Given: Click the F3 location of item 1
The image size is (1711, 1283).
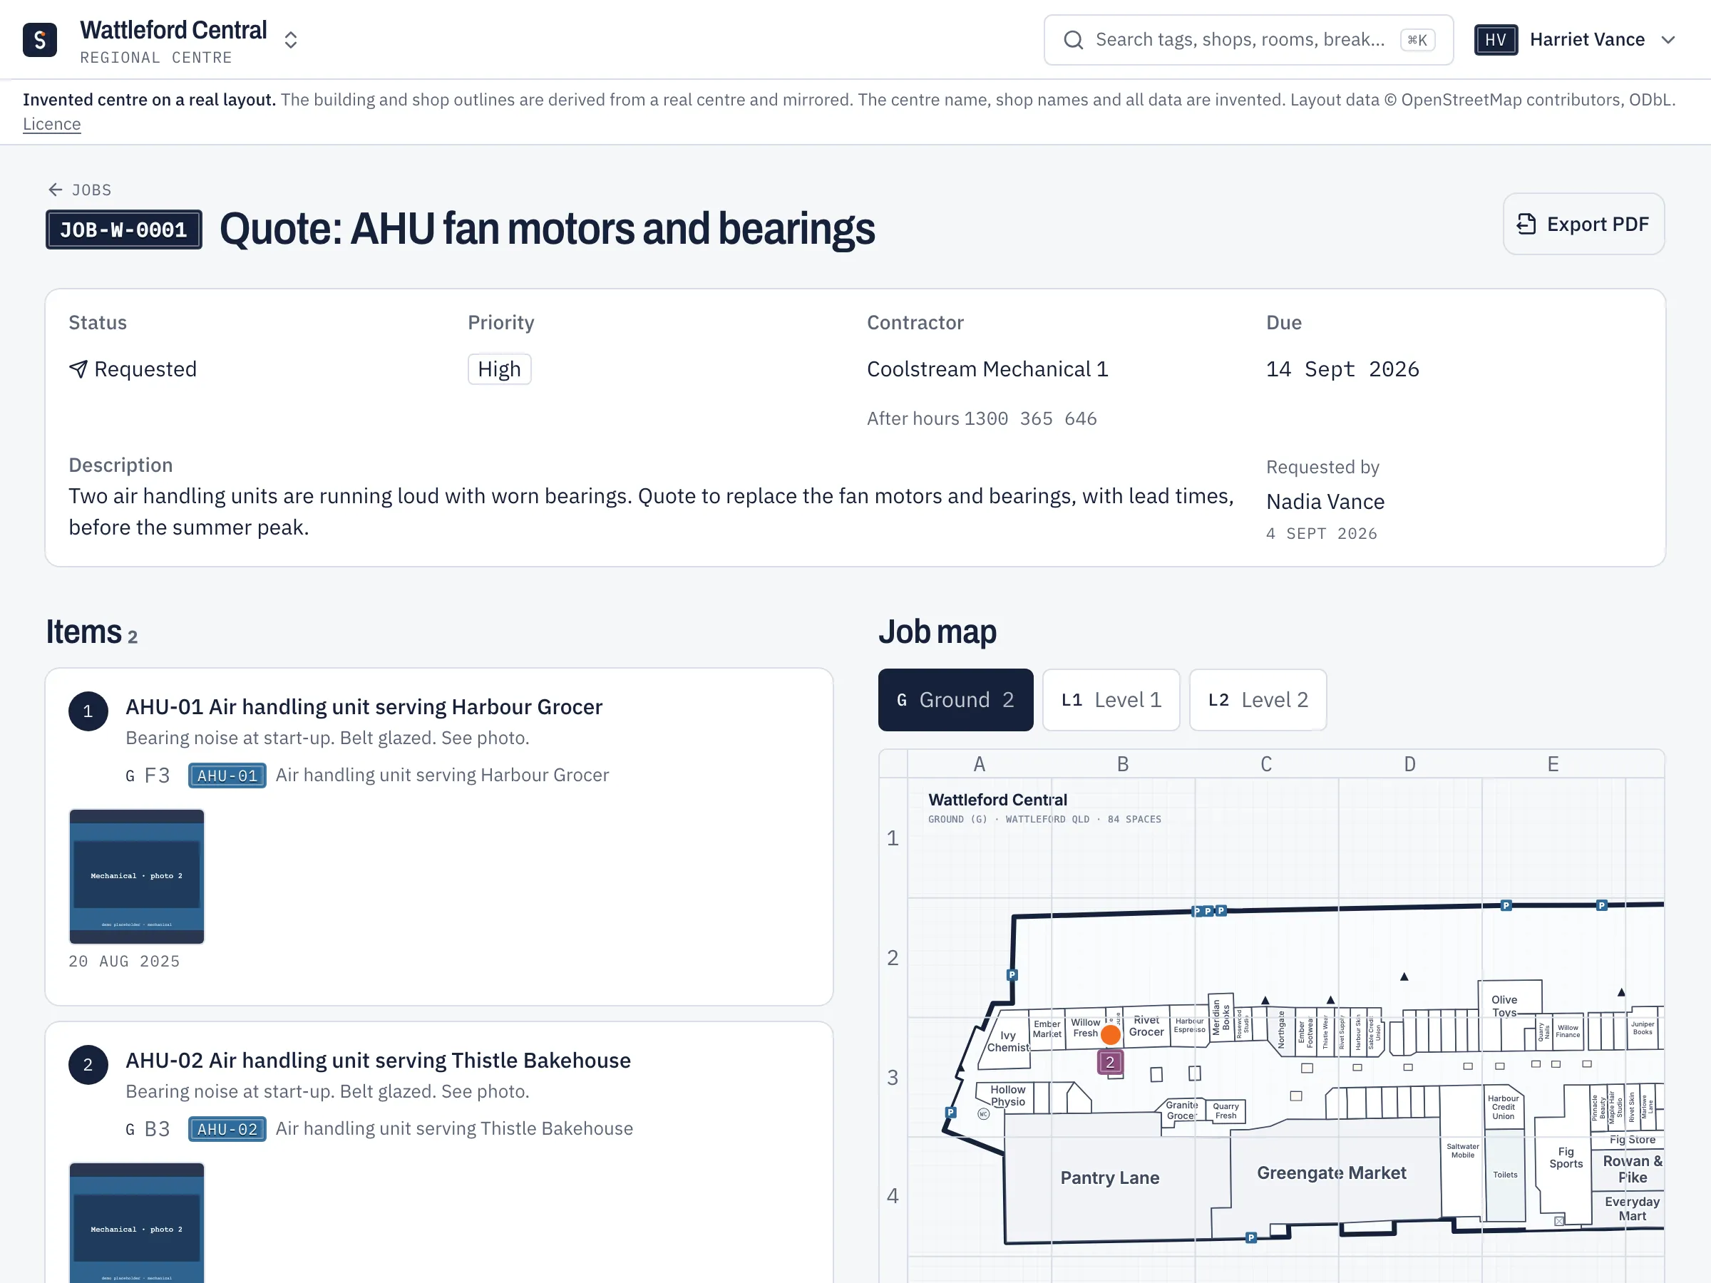Looking at the screenshot, I should (x=157, y=776).
